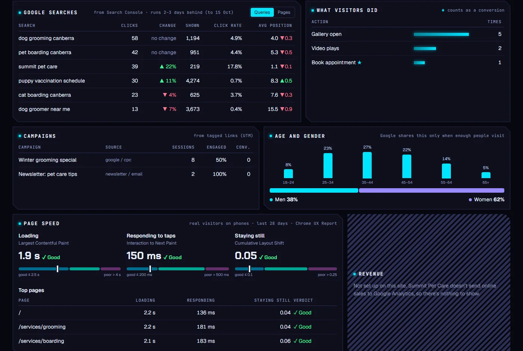This screenshot has height=351, width=523.
Task: Switch to the Queries tab
Action: (x=262, y=12)
